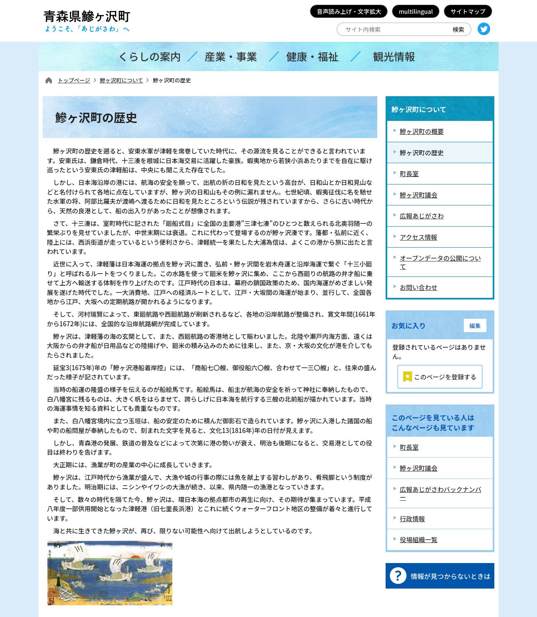Open 役場組織一覧 related link
The height and width of the screenshot is (617, 537).
419,540
